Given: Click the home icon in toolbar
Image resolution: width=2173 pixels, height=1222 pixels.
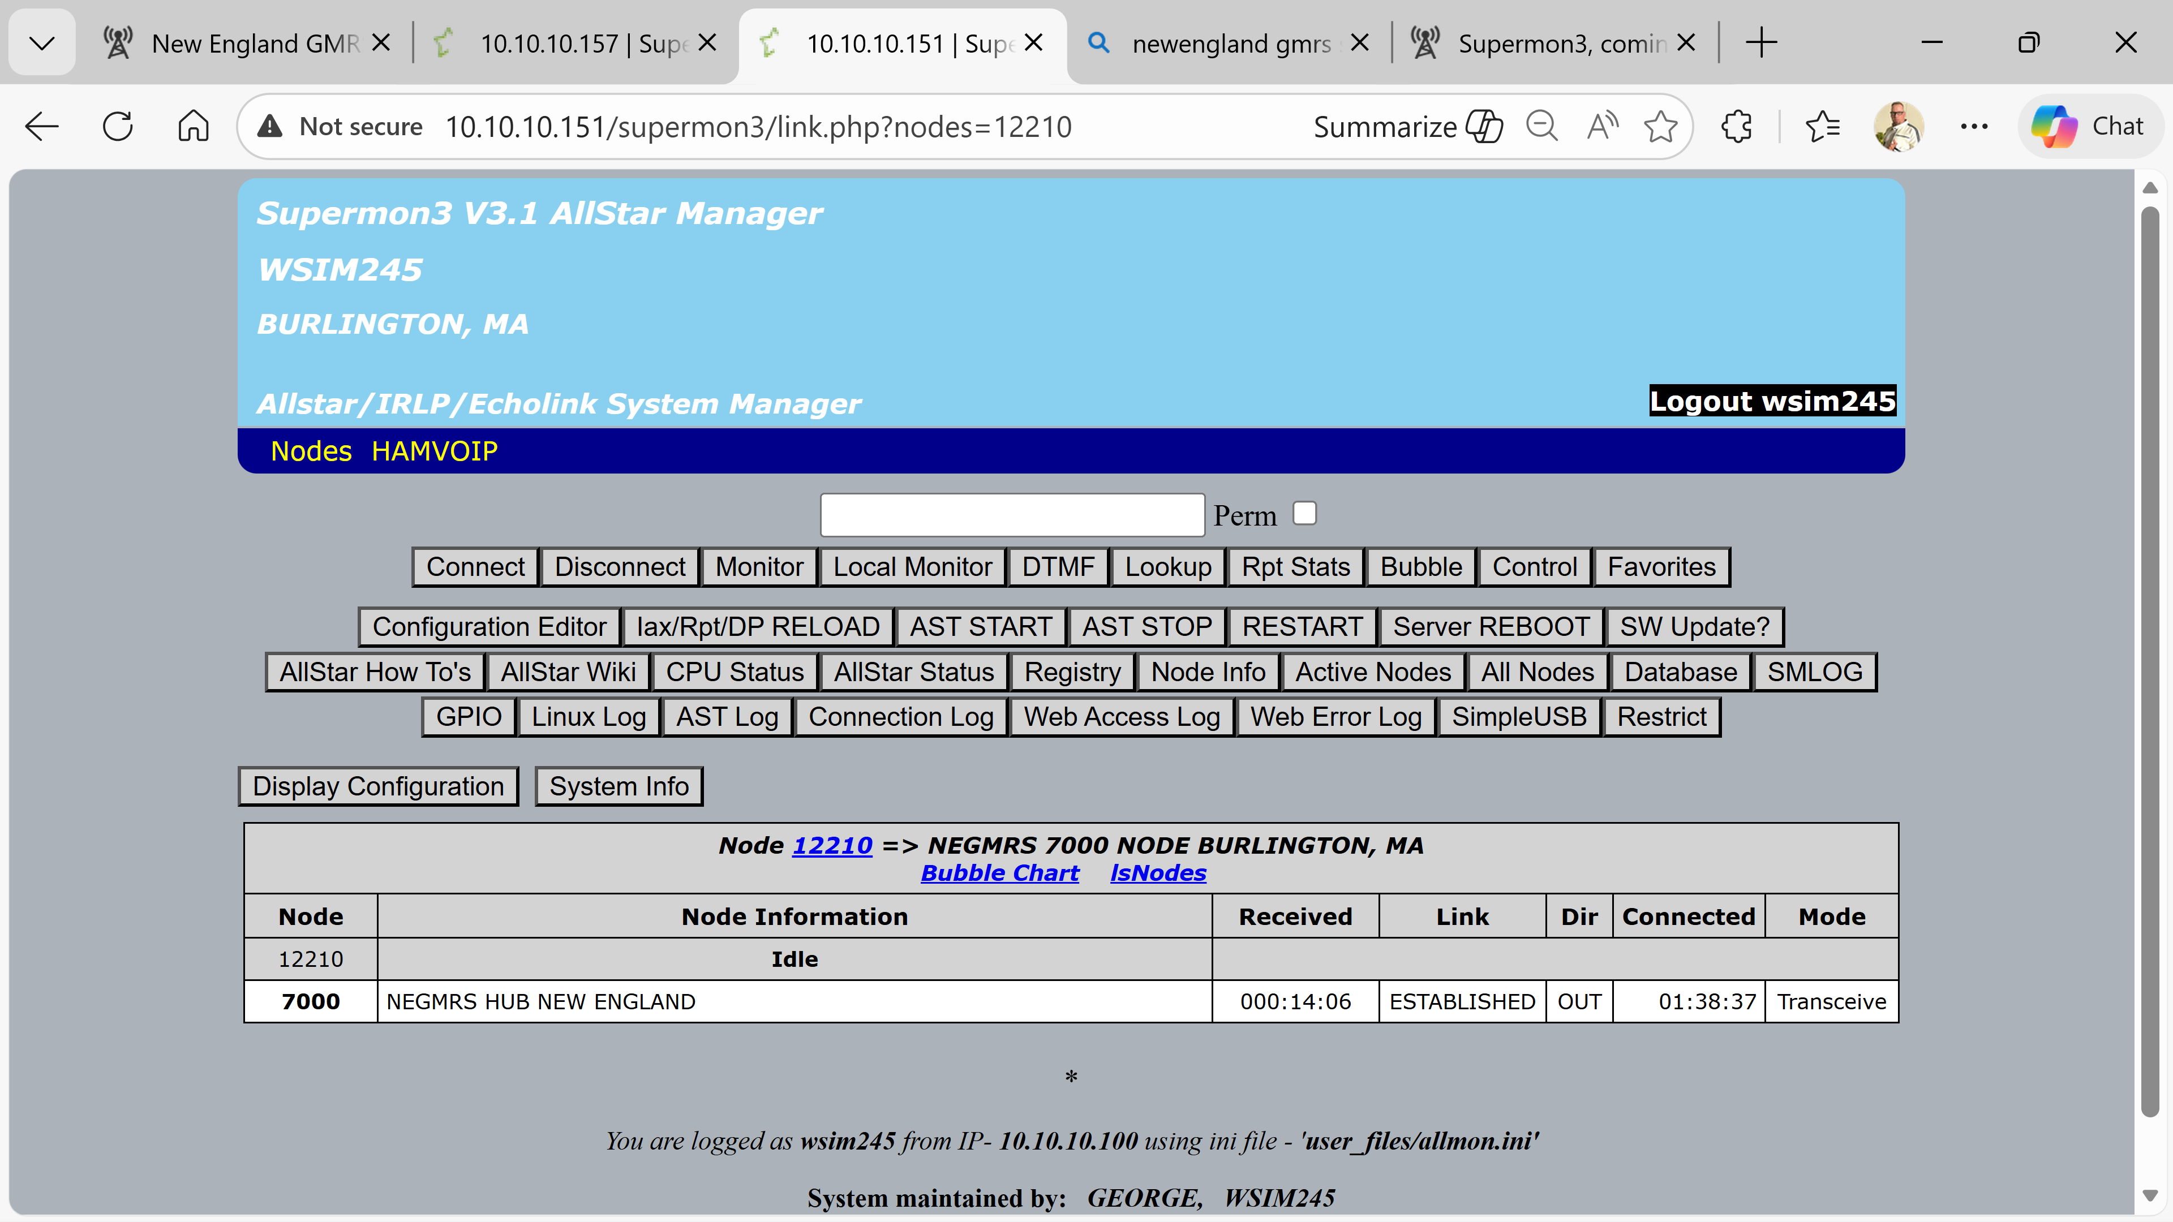Looking at the screenshot, I should click(x=193, y=127).
